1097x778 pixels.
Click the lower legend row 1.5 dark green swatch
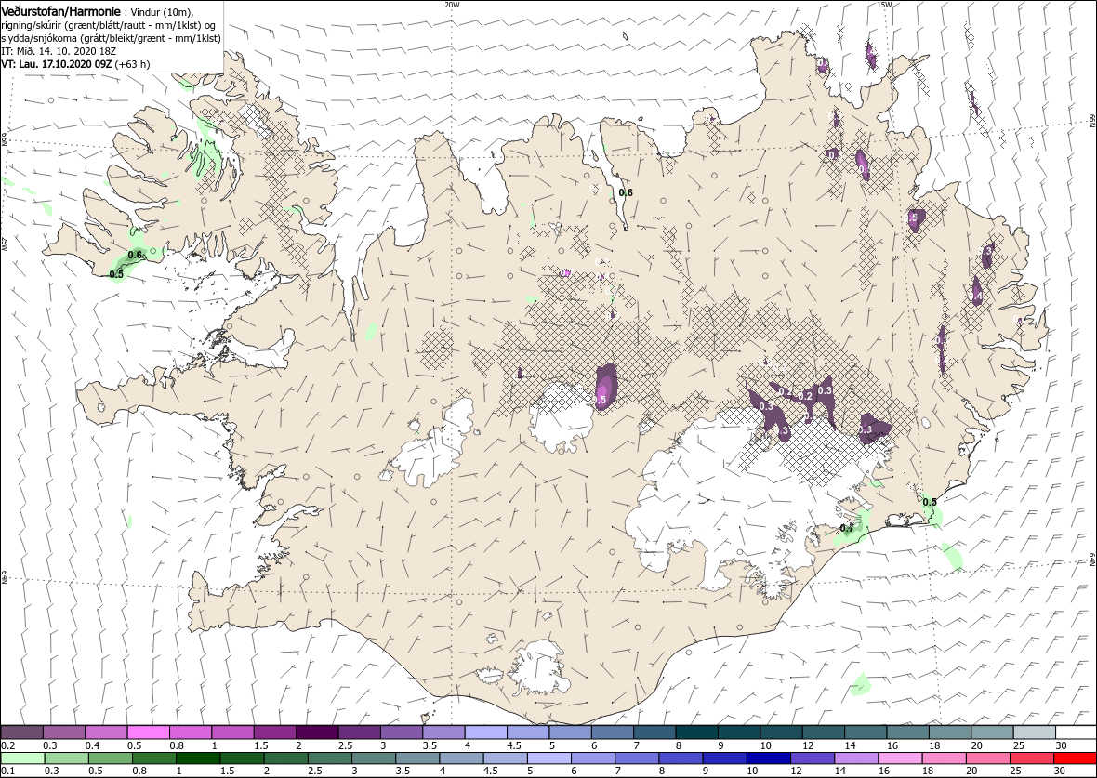[x=242, y=758]
